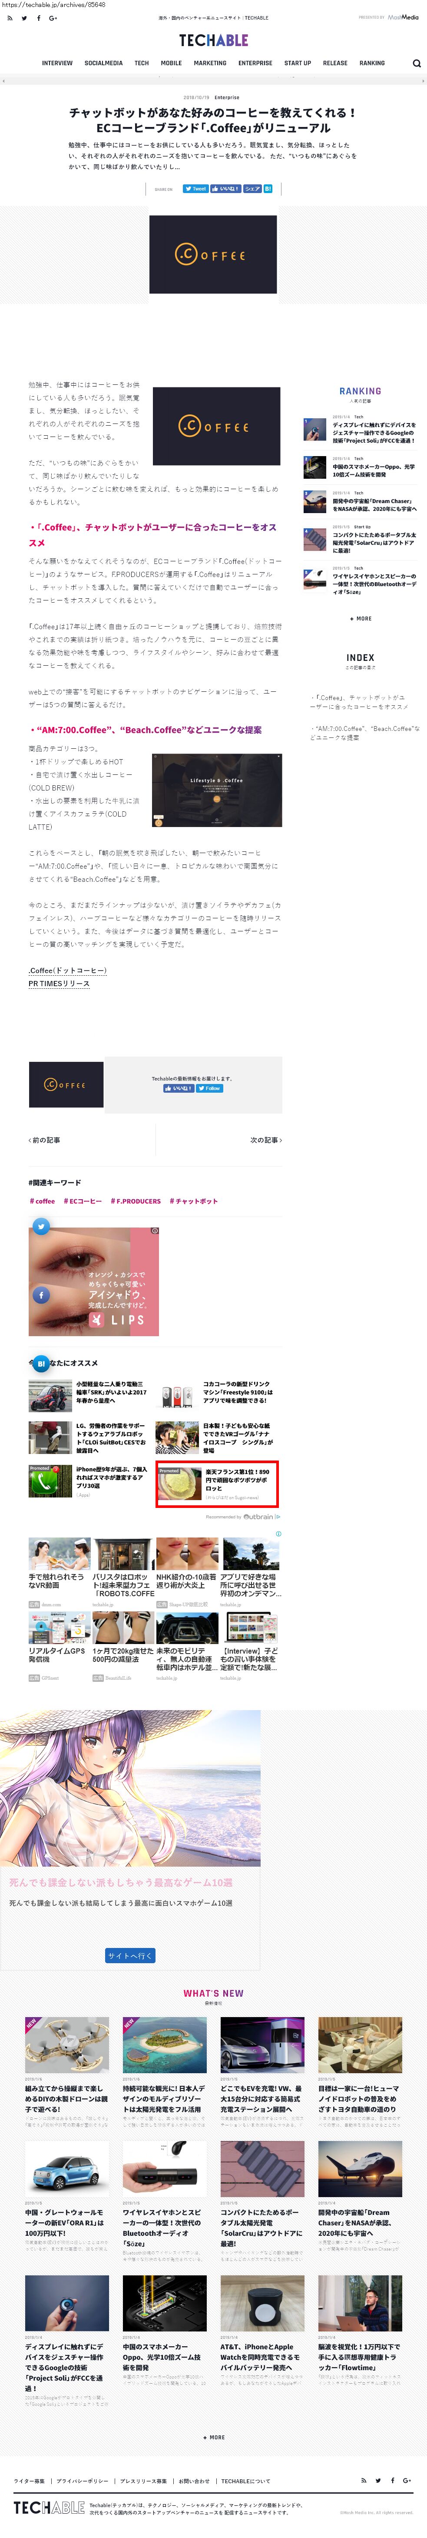427x2538 pixels.
Task: Click the TECHABLE logo at page top
Action: (x=214, y=40)
